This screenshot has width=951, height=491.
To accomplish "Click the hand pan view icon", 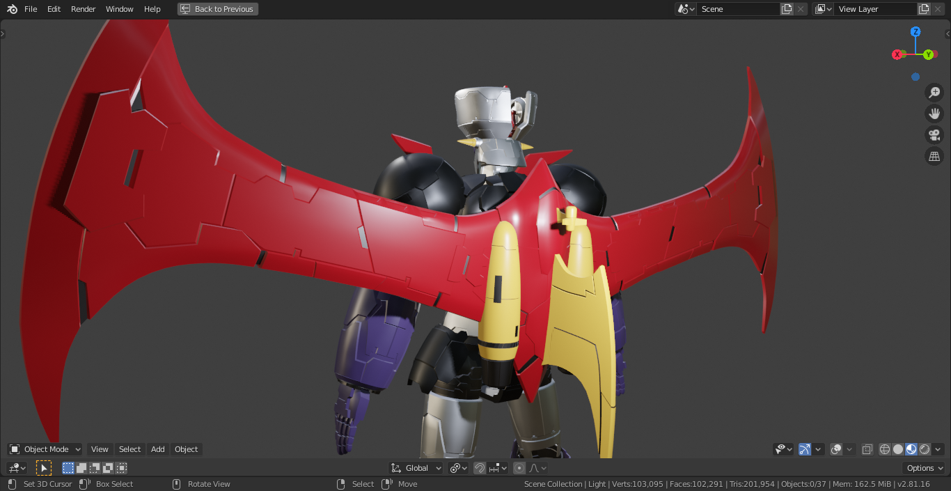I will click(x=934, y=114).
